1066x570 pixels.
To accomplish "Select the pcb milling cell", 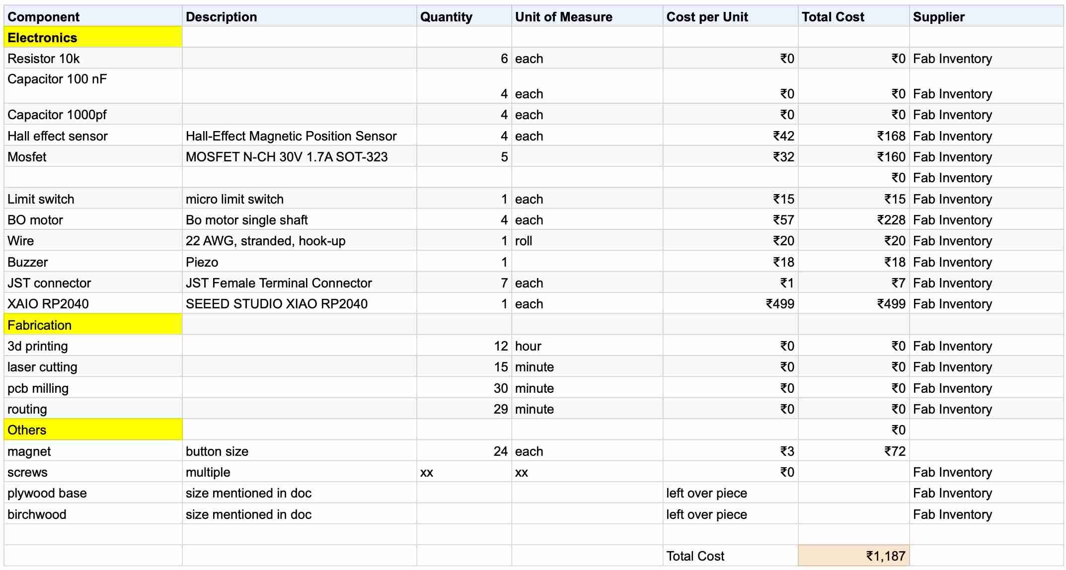I will 93,388.
